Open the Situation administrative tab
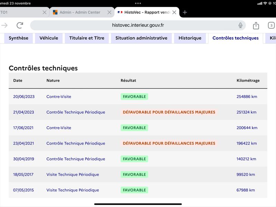The width and height of the screenshot is (276, 207). click(141, 38)
